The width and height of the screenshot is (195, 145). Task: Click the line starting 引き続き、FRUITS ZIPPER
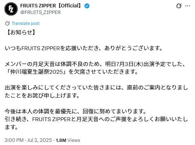(96, 119)
